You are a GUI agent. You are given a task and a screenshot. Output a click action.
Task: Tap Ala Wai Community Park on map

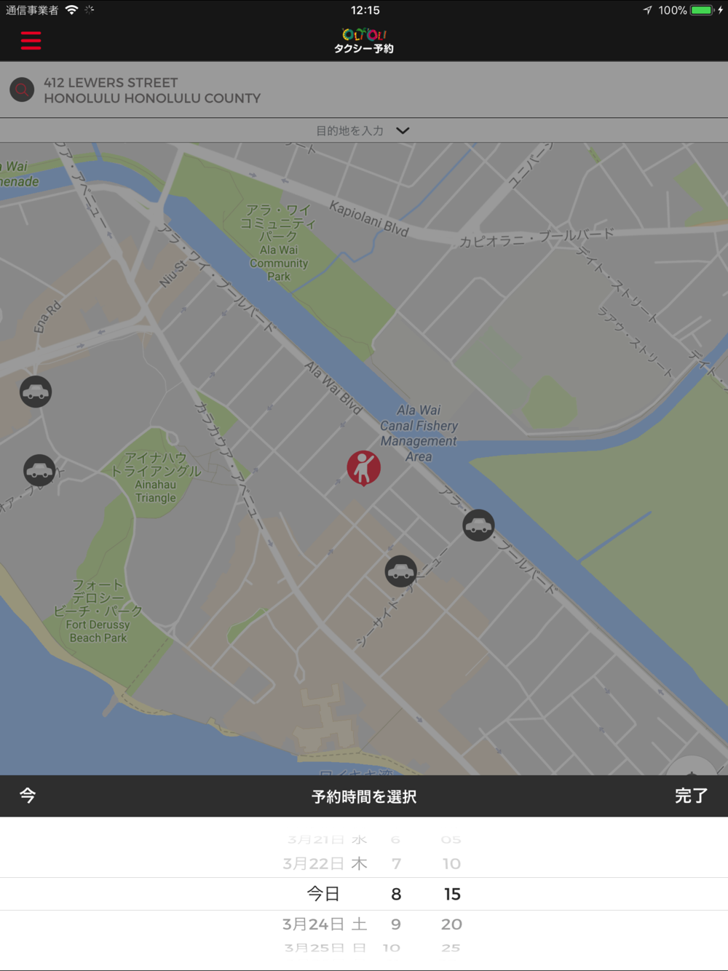(278, 242)
